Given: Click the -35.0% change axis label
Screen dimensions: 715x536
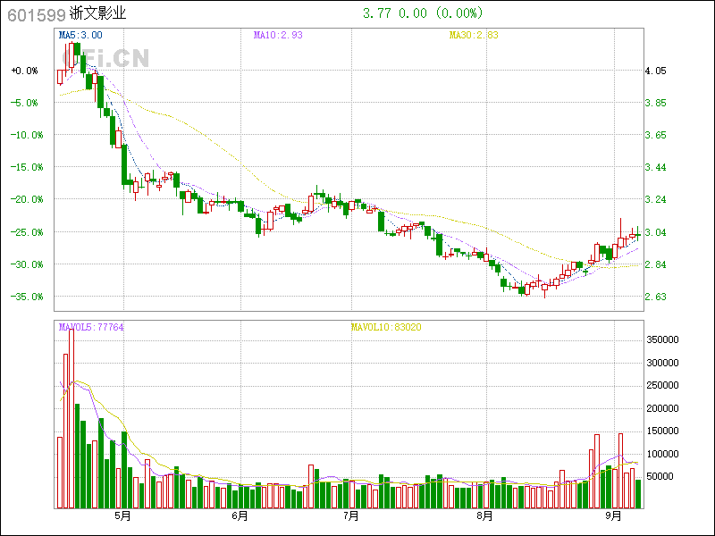Looking at the screenshot, I should pos(25,297).
